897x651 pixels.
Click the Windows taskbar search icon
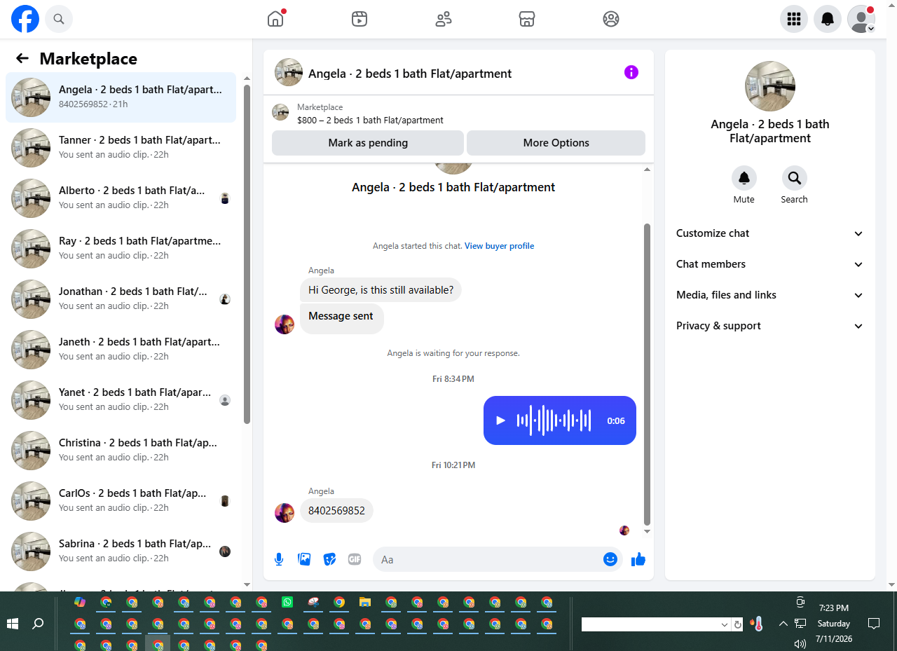(x=39, y=623)
